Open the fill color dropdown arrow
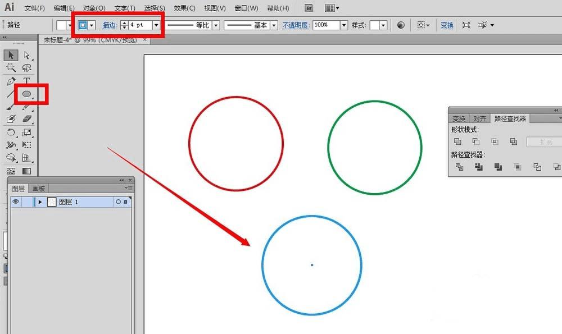The height and width of the screenshot is (334, 562). point(70,25)
